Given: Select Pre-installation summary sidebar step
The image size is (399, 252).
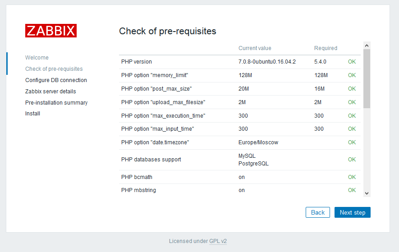Looking at the screenshot, I should pos(56,103).
